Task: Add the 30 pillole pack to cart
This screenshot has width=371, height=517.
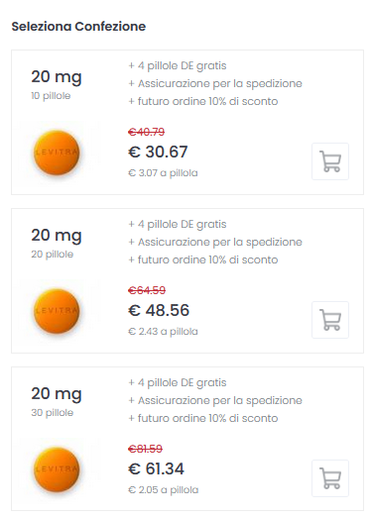Action: click(x=330, y=478)
